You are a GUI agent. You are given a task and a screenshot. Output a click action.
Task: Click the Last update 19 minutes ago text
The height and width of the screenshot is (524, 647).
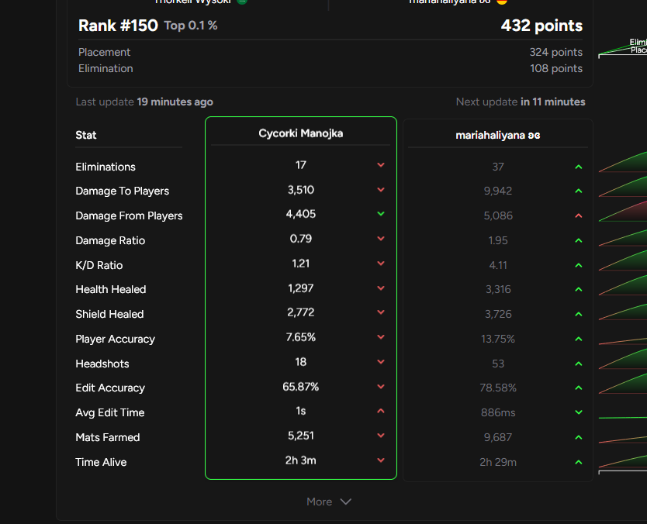pos(144,102)
